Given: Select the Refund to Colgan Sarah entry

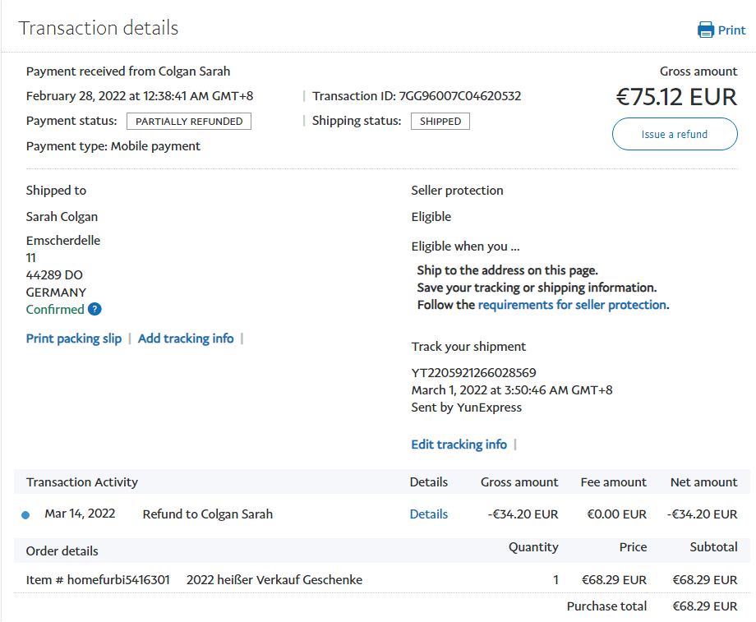Looking at the screenshot, I should pyautogui.click(x=207, y=514).
